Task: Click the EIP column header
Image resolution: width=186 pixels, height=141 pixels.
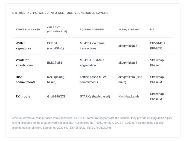Action: tap(152, 29)
